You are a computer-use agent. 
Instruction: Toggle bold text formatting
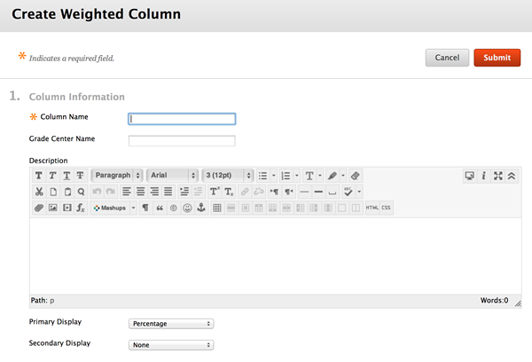[x=39, y=176]
